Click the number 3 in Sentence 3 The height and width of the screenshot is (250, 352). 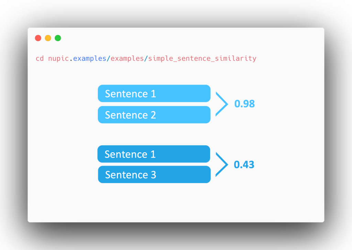tap(154, 175)
